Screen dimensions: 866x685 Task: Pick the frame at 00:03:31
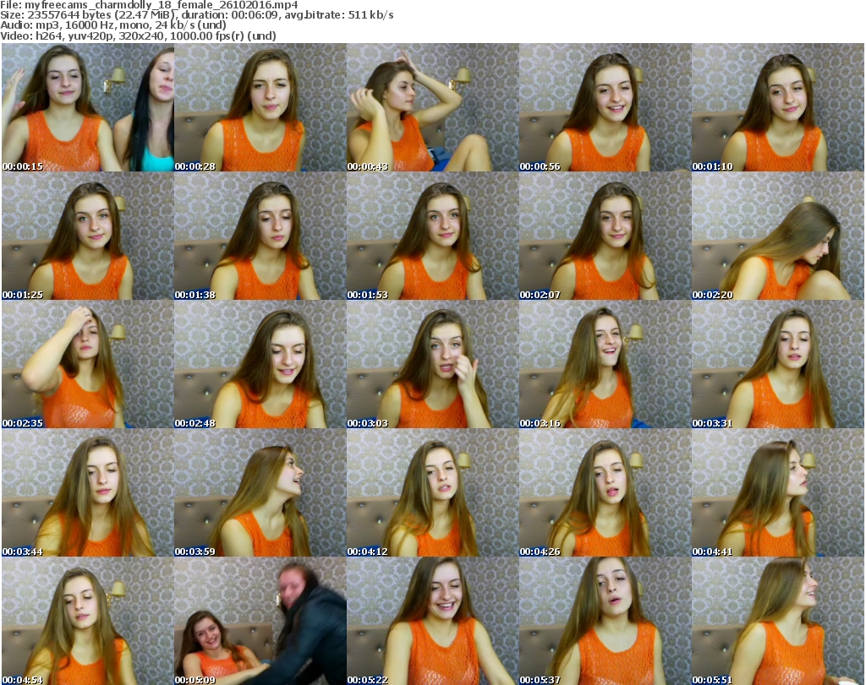coord(777,365)
